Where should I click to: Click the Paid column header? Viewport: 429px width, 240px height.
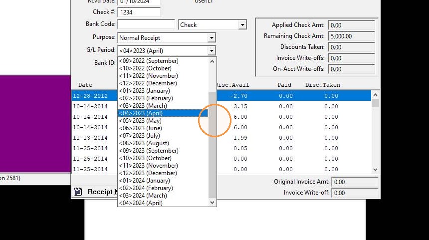click(284, 85)
